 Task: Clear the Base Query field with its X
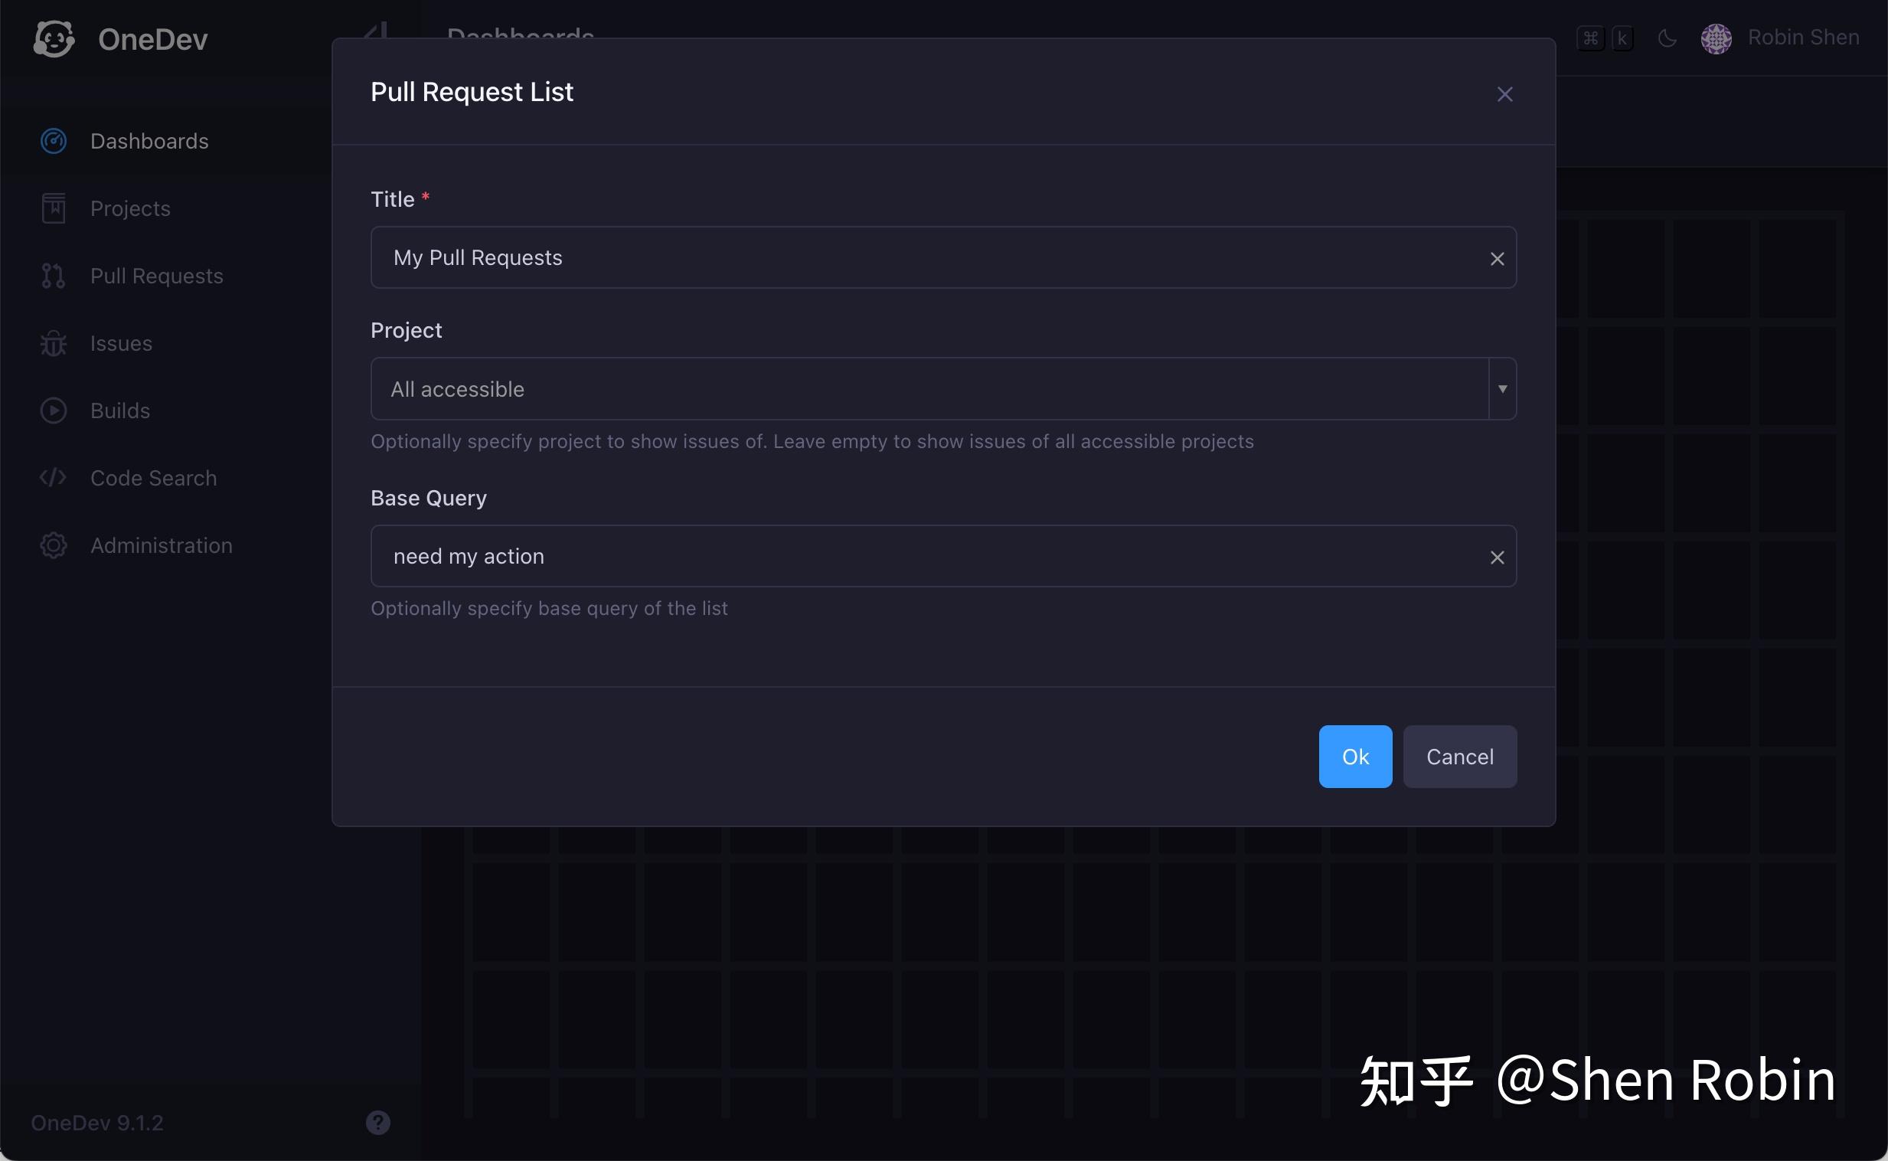coord(1497,558)
